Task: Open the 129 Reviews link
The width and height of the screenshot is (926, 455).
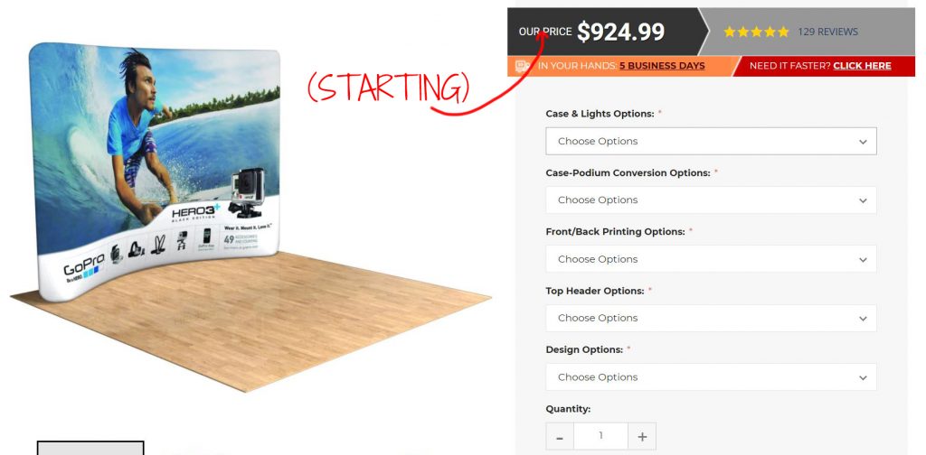Action: click(x=827, y=32)
